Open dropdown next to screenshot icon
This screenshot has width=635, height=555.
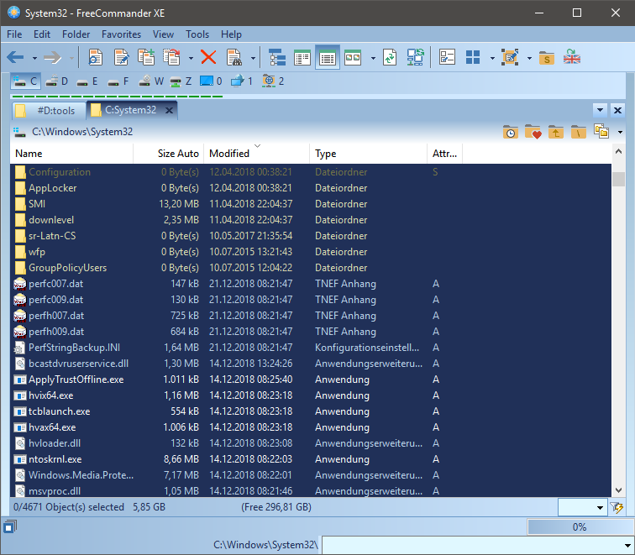pyautogui.click(x=529, y=58)
